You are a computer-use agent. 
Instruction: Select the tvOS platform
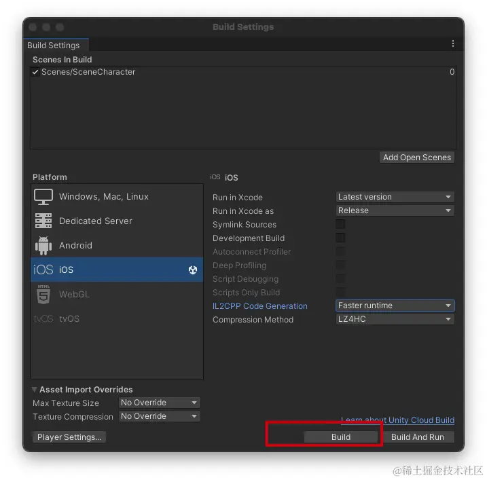tap(117, 318)
